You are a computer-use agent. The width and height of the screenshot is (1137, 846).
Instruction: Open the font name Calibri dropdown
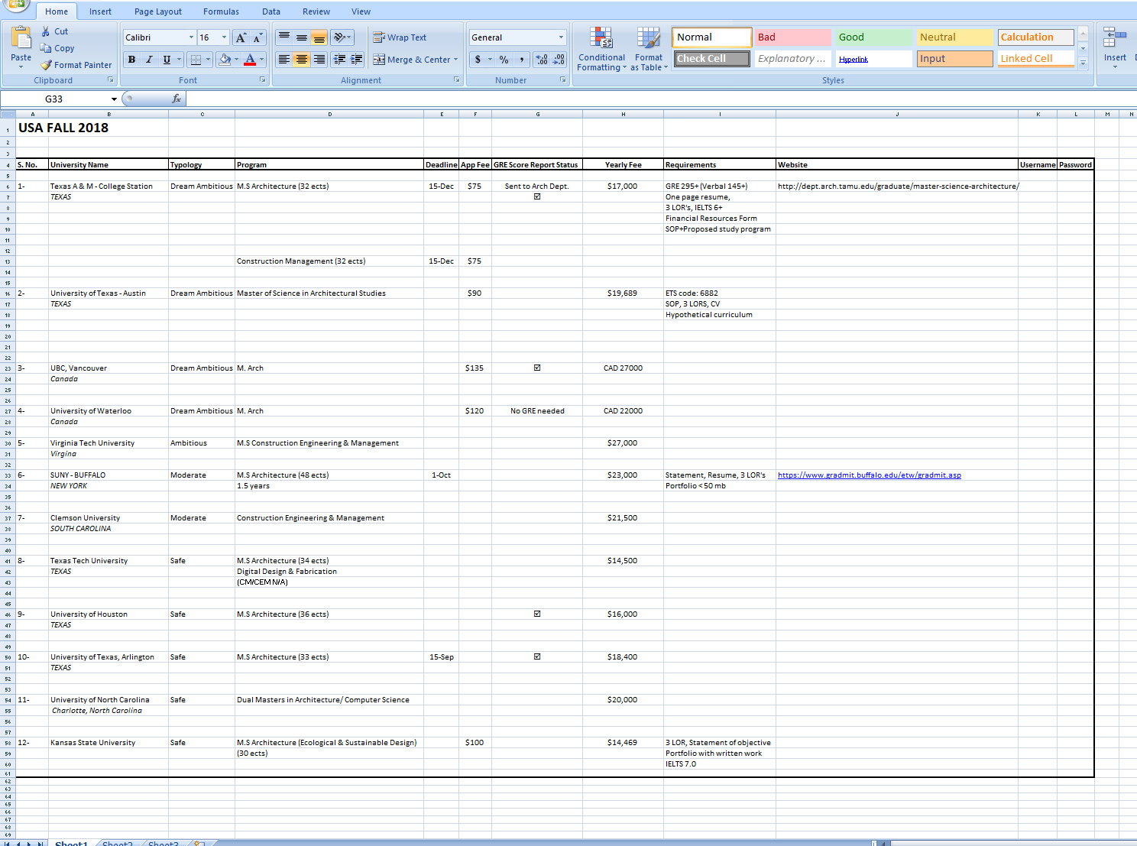pyautogui.click(x=191, y=37)
